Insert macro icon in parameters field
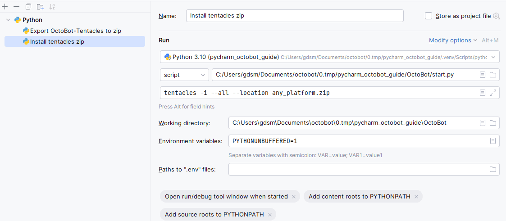Screen dimensions: 506x221 483,93
